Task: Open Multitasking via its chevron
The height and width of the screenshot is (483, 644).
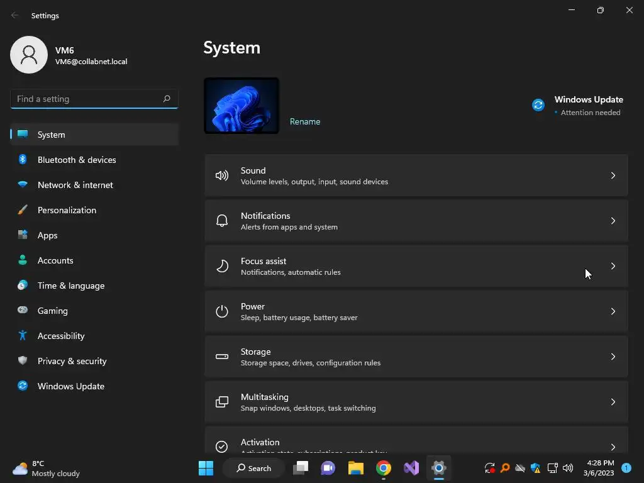Action: 613,402
